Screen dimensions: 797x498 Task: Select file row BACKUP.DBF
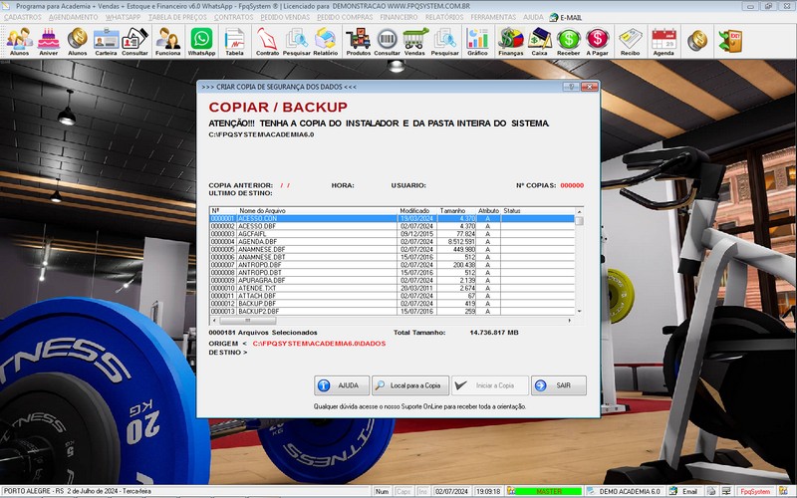[392, 304]
